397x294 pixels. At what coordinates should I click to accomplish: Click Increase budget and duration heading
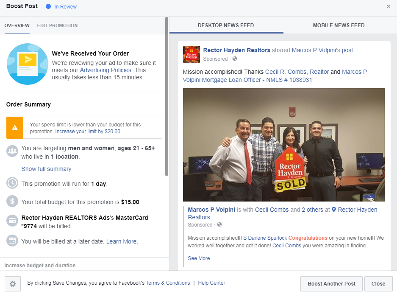(x=40, y=265)
